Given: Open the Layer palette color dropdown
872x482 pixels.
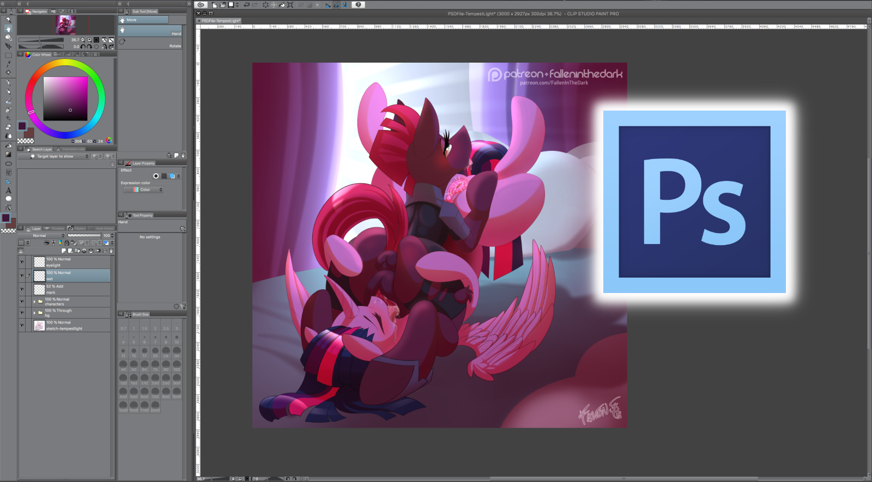Looking at the screenshot, I should (24, 243).
